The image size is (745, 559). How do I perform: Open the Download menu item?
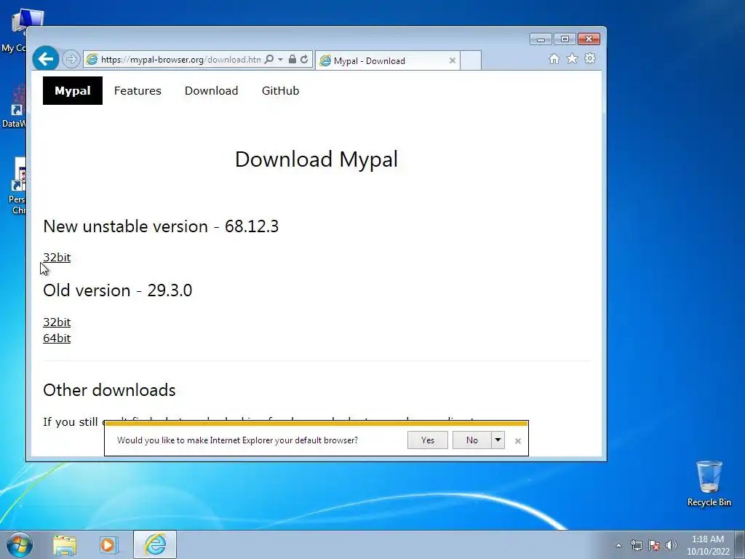point(212,91)
